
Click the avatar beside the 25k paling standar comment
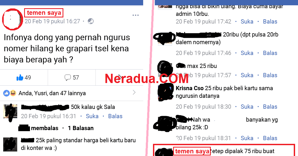10,144
